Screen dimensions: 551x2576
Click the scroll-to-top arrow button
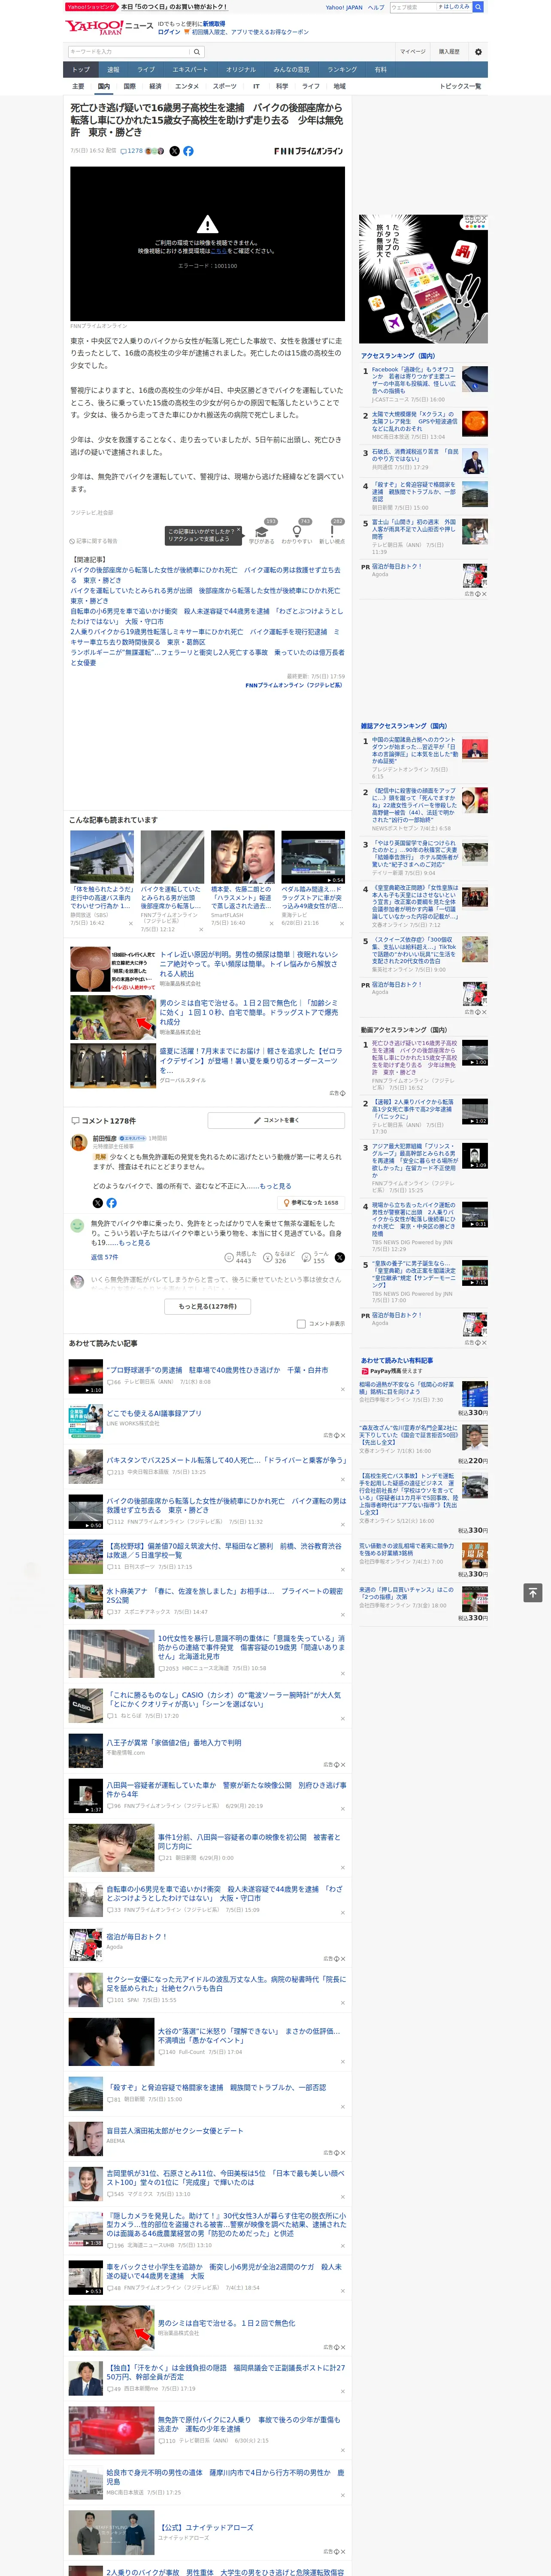pos(533,1592)
